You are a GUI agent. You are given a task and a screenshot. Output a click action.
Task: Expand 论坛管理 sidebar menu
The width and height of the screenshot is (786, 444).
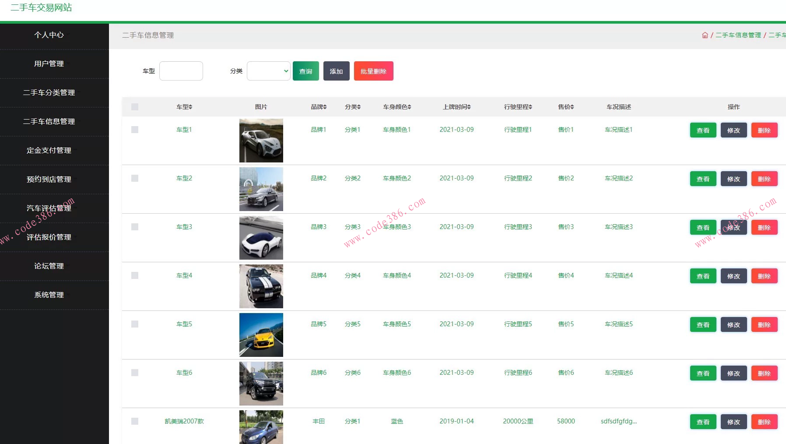tap(49, 266)
